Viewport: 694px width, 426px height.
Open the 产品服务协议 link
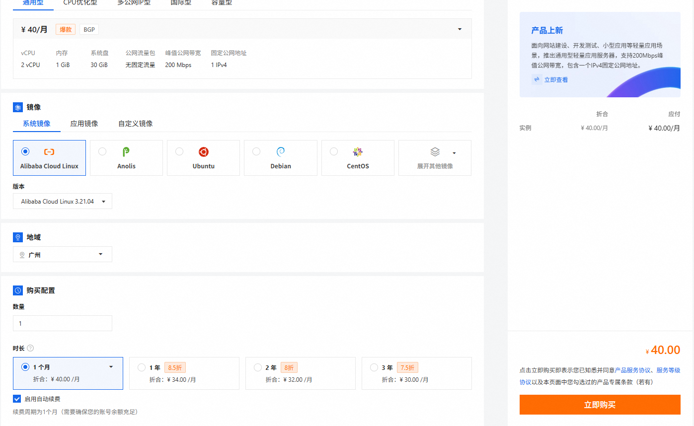(632, 370)
